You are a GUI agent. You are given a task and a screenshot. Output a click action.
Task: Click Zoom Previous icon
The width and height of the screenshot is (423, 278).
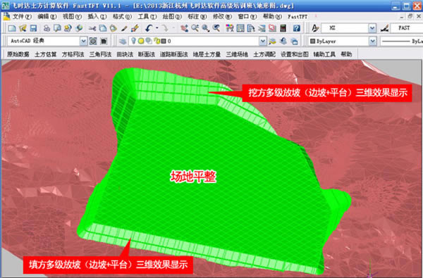pos(216,28)
